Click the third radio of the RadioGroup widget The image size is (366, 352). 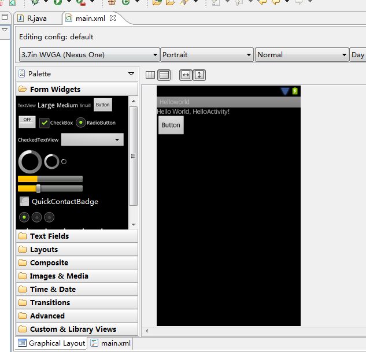pos(49,217)
